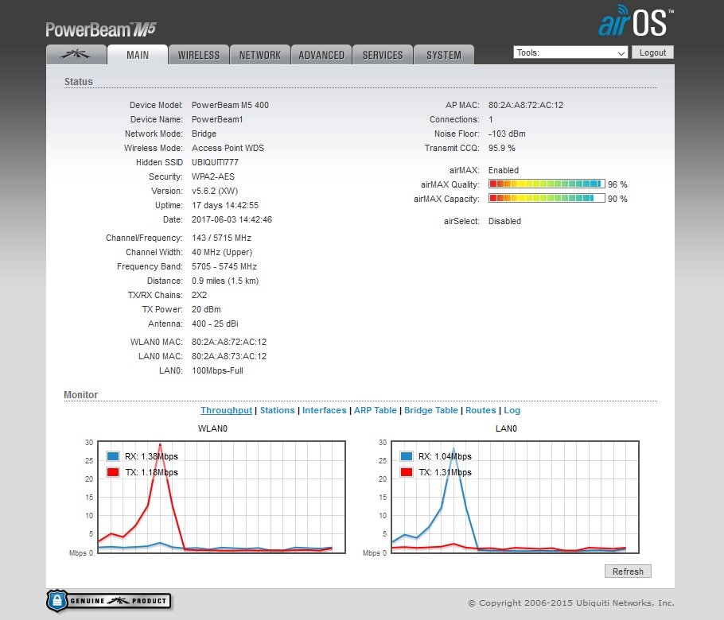This screenshot has width=724, height=620.
Task: Click frequency band '5705 - 5745 MHz'
Action: pyautogui.click(x=224, y=266)
